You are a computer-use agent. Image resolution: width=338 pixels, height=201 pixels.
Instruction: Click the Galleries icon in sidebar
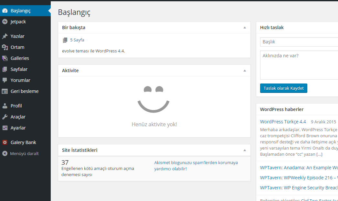coord(5,58)
